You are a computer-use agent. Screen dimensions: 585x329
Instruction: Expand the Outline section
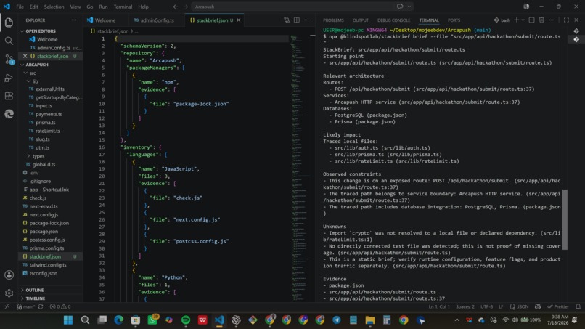pyautogui.click(x=22, y=291)
